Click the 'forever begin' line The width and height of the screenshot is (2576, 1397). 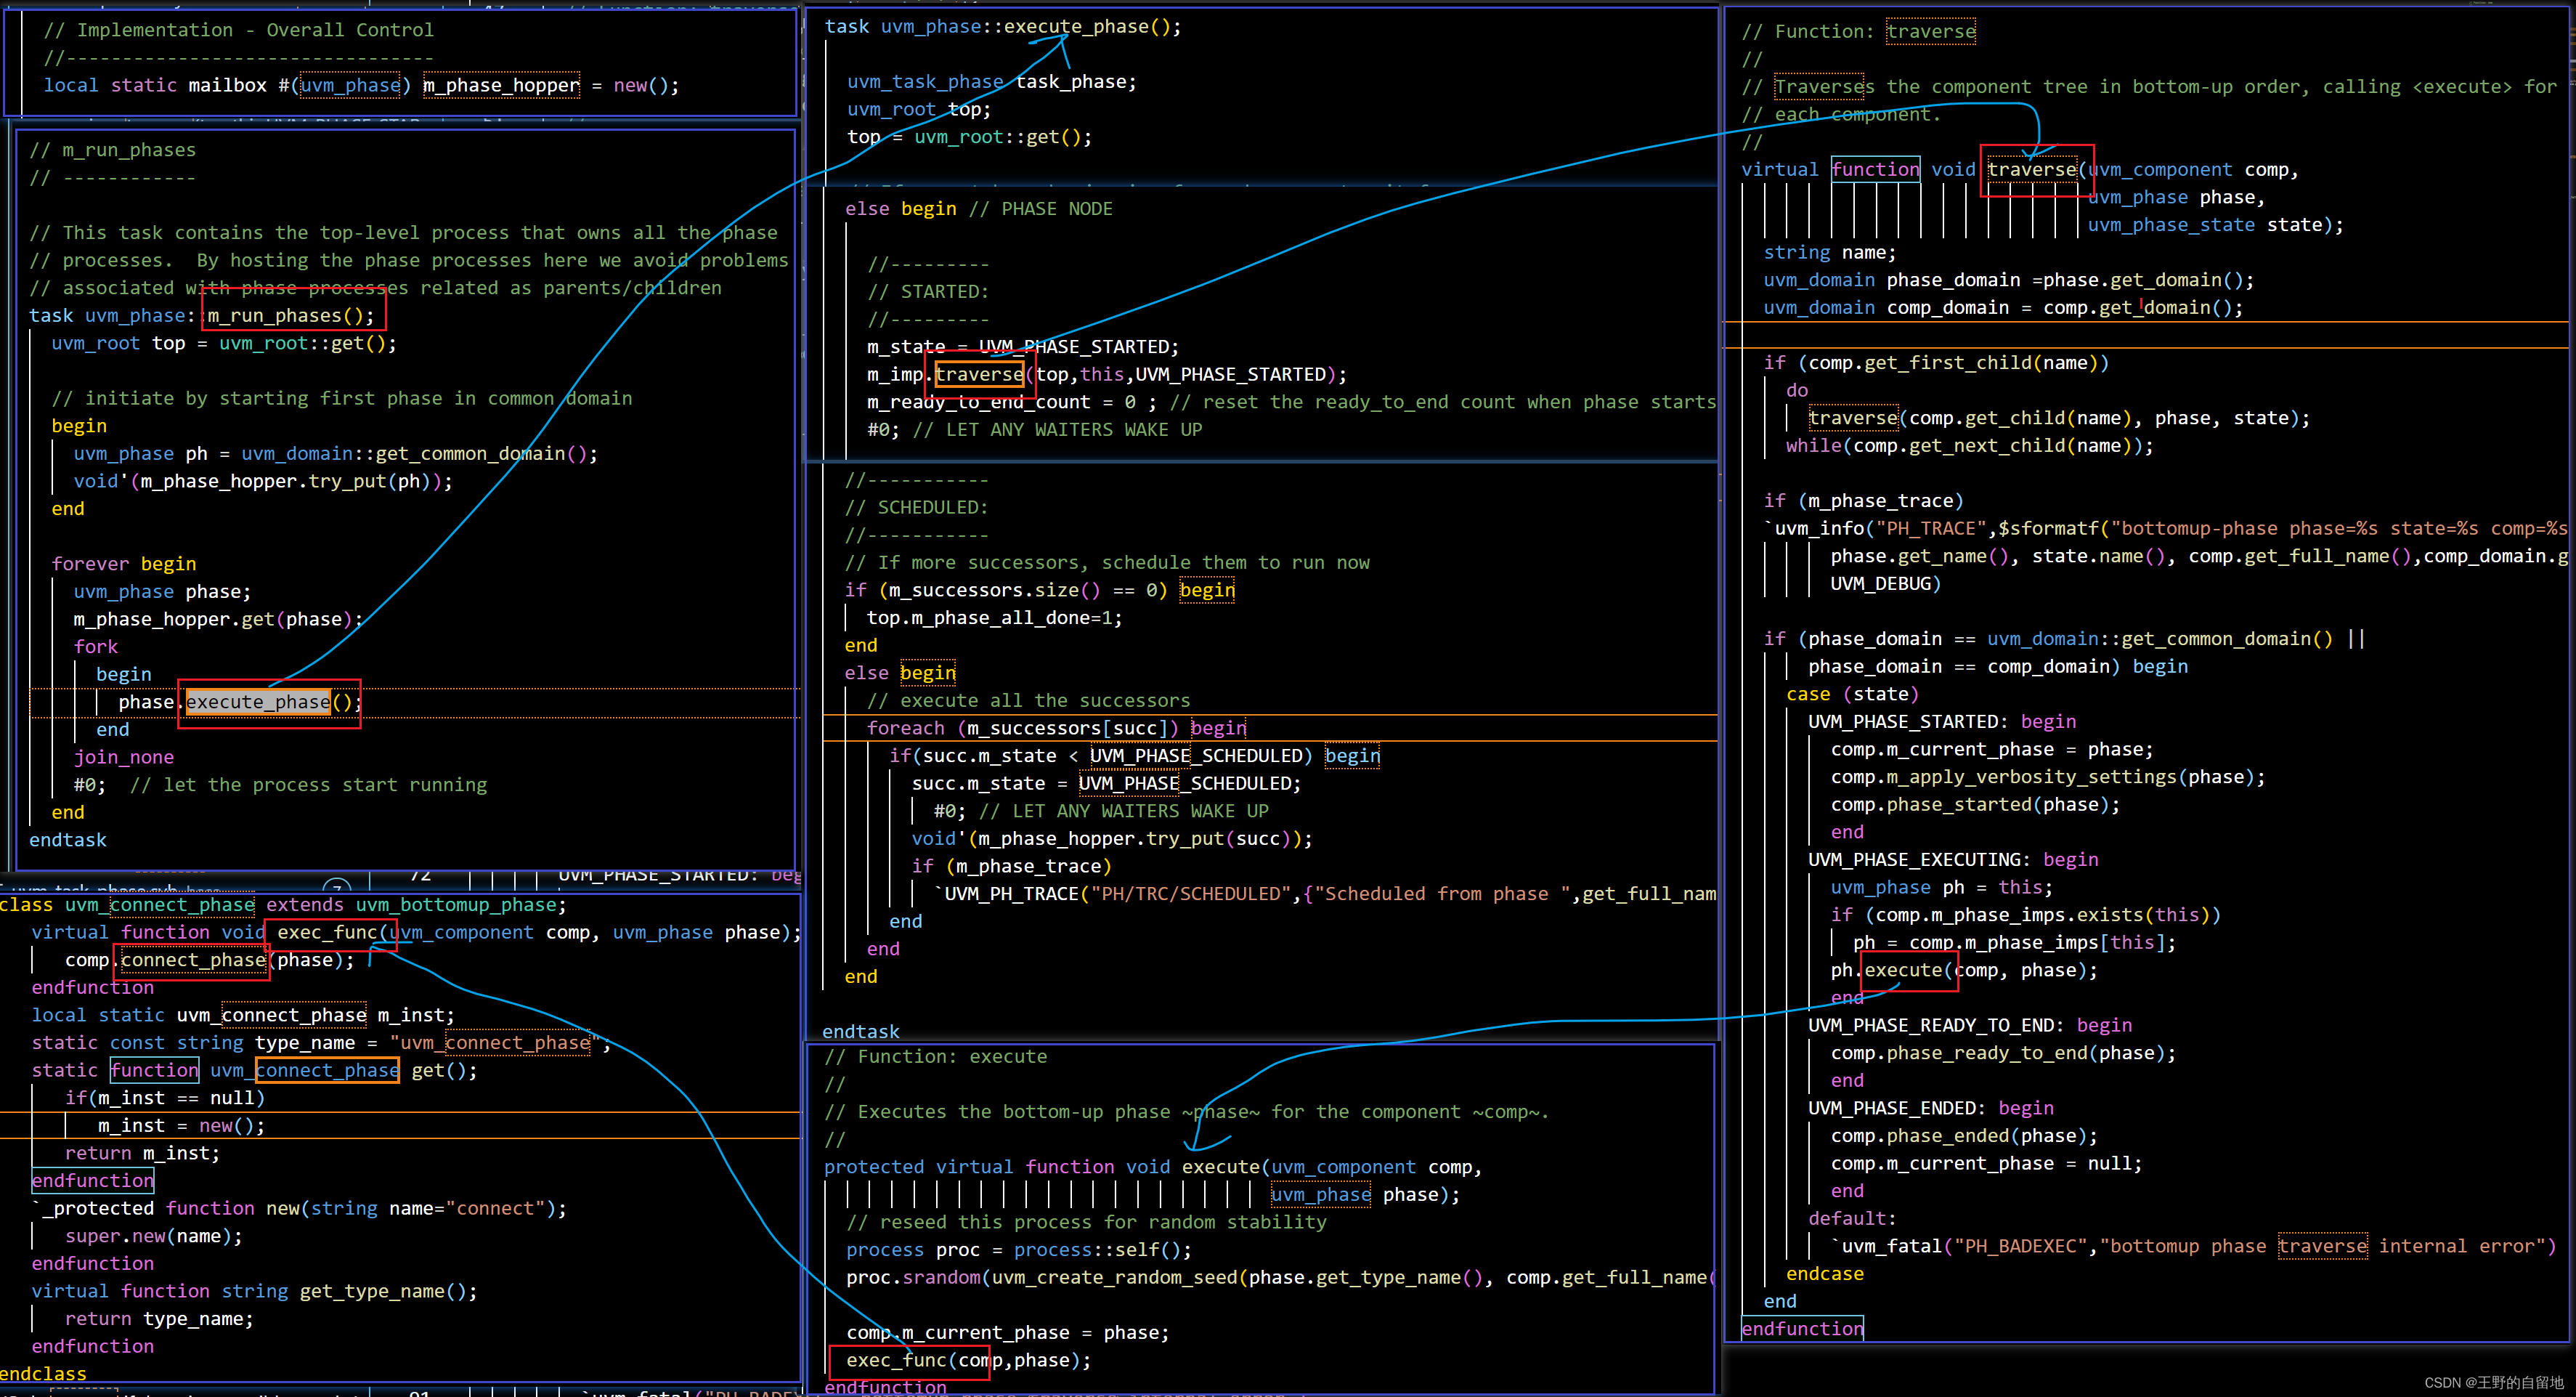[x=124, y=564]
